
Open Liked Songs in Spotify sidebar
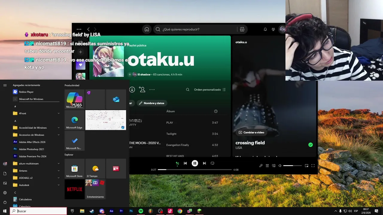(80, 65)
